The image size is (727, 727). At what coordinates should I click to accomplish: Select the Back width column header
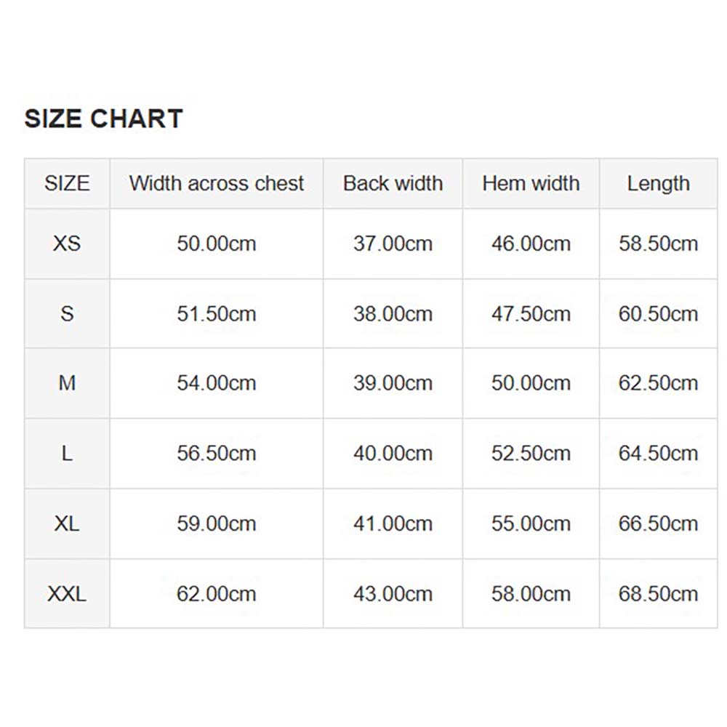click(x=393, y=183)
